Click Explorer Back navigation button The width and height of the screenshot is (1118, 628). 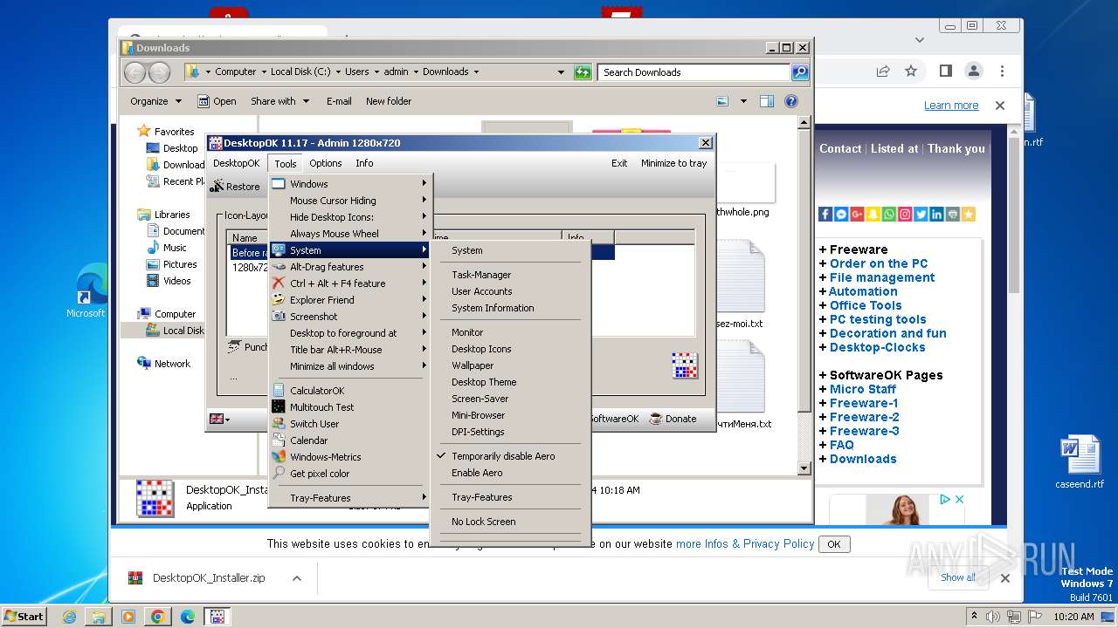coord(135,72)
